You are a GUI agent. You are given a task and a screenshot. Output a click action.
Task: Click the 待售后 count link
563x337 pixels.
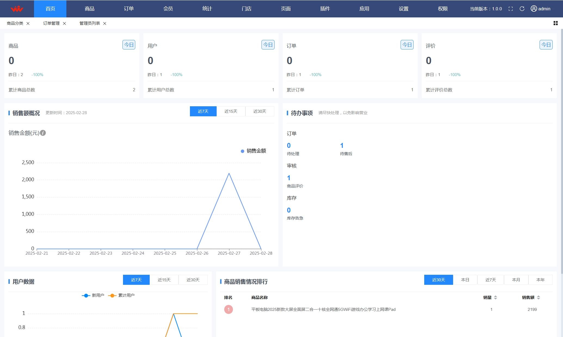(x=342, y=146)
